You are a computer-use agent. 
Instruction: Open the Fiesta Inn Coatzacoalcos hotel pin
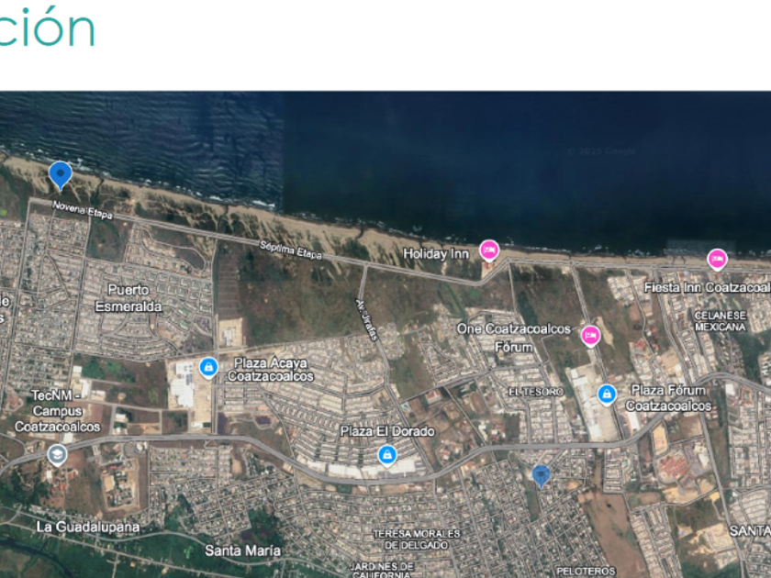[717, 259]
